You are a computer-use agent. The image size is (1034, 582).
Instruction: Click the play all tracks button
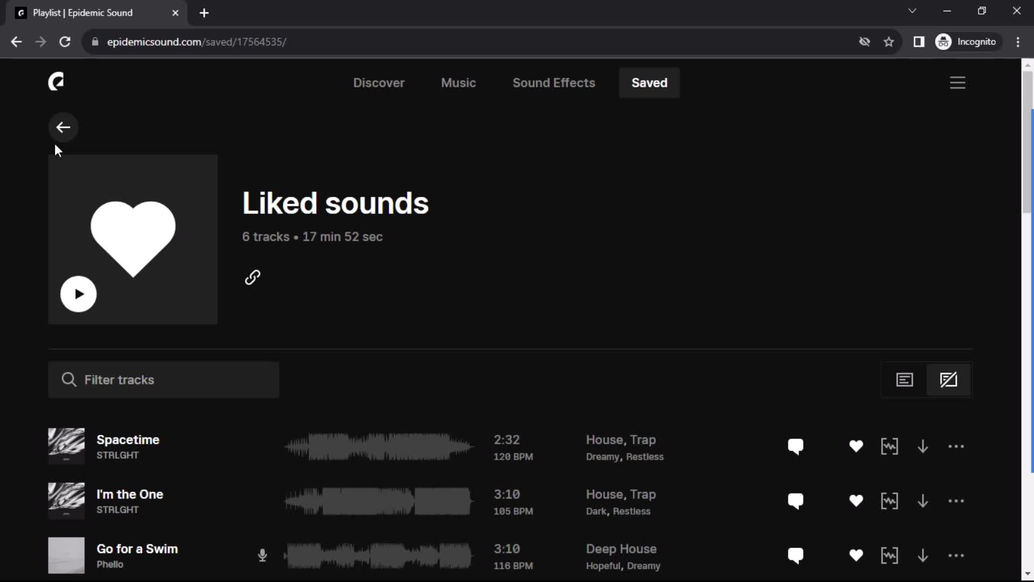pyautogui.click(x=79, y=294)
